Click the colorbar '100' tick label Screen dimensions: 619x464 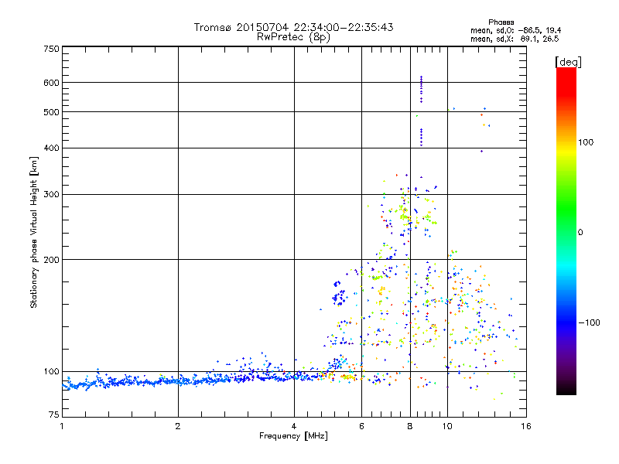tap(586, 142)
